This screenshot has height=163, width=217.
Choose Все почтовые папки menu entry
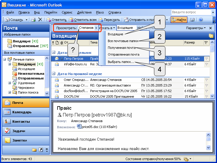123,41
